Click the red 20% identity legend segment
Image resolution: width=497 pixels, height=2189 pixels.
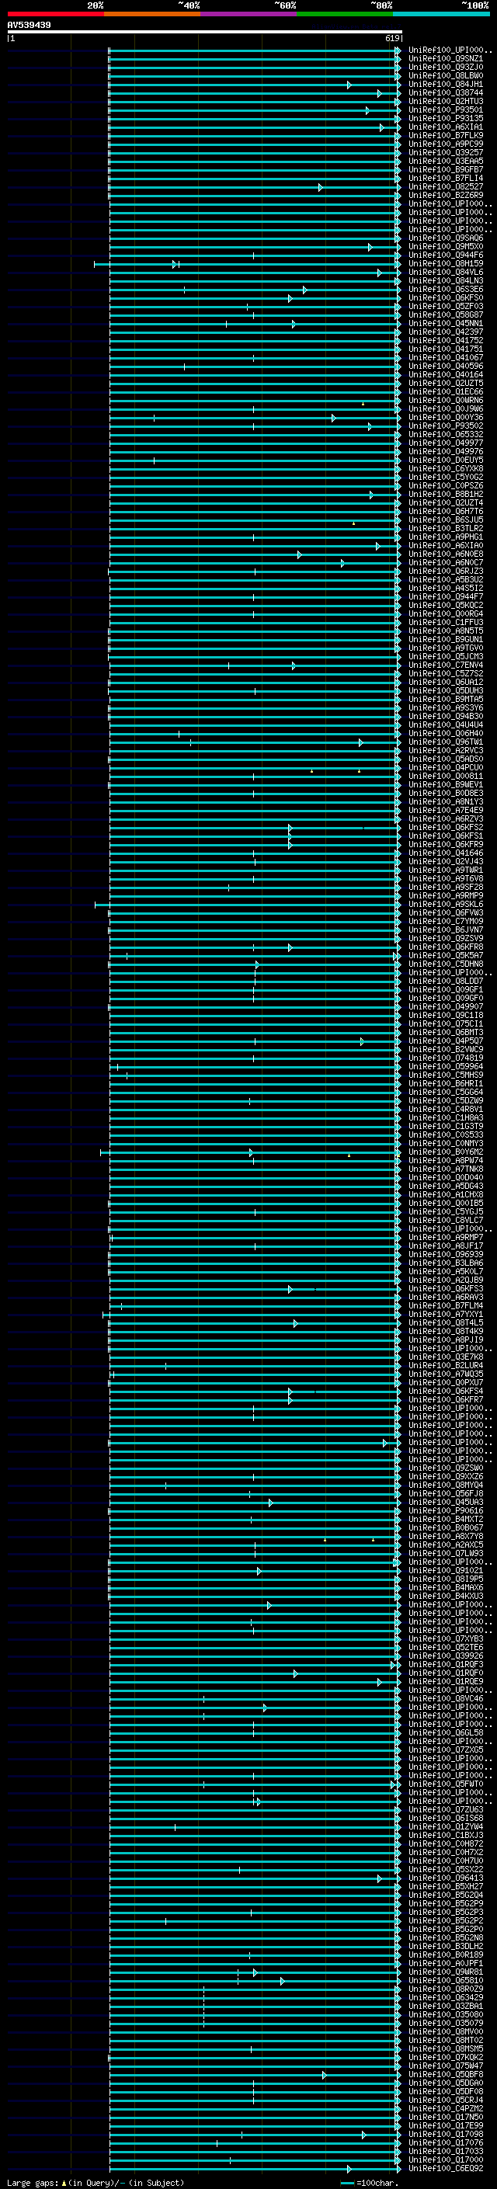click(55, 14)
